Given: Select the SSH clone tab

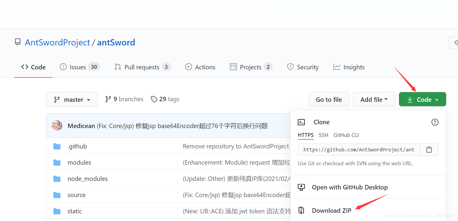Looking at the screenshot, I should coord(323,135).
